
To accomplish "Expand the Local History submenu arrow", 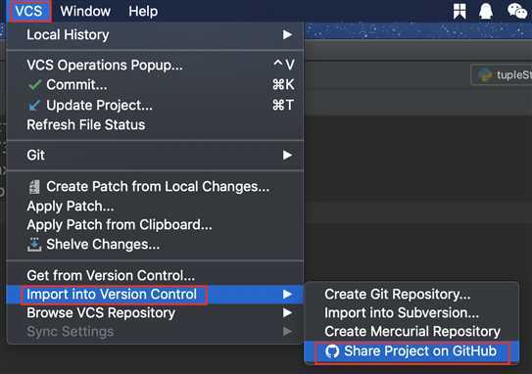I will tap(287, 34).
